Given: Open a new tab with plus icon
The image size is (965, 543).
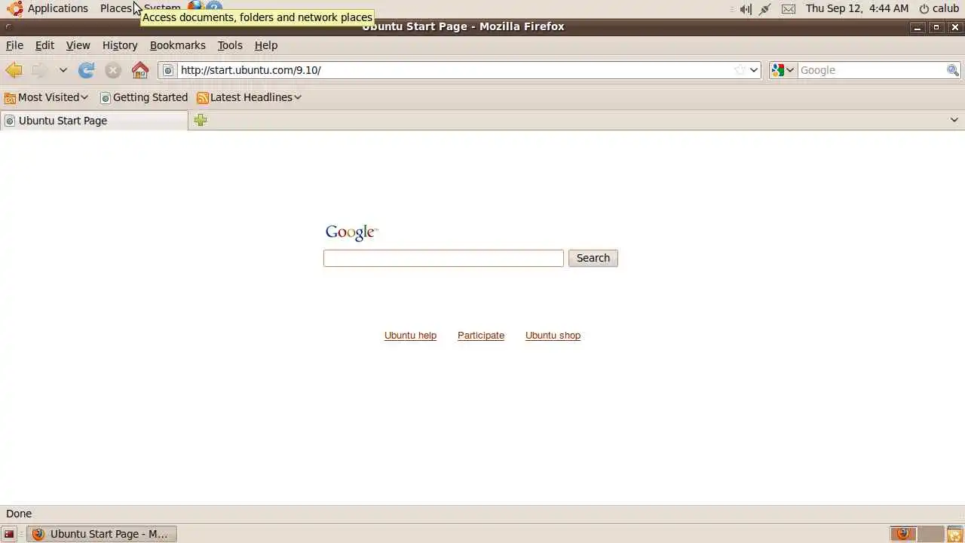Looking at the screenshot, I should [x=201, y=120].
